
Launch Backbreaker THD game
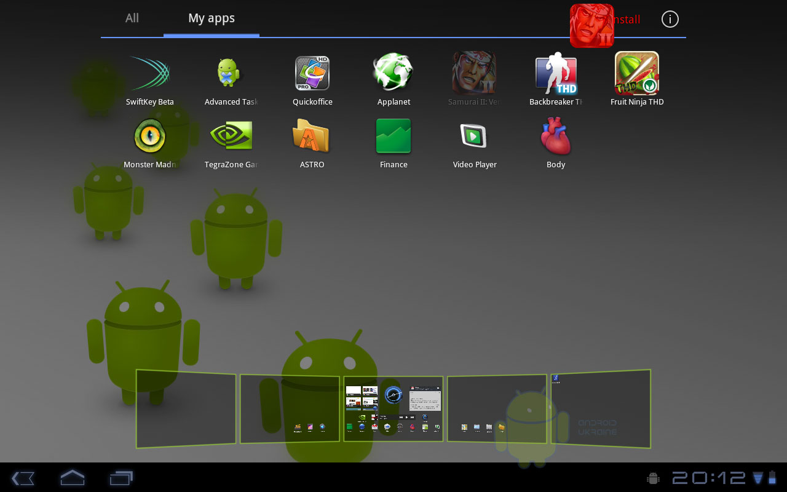(556, 81)
